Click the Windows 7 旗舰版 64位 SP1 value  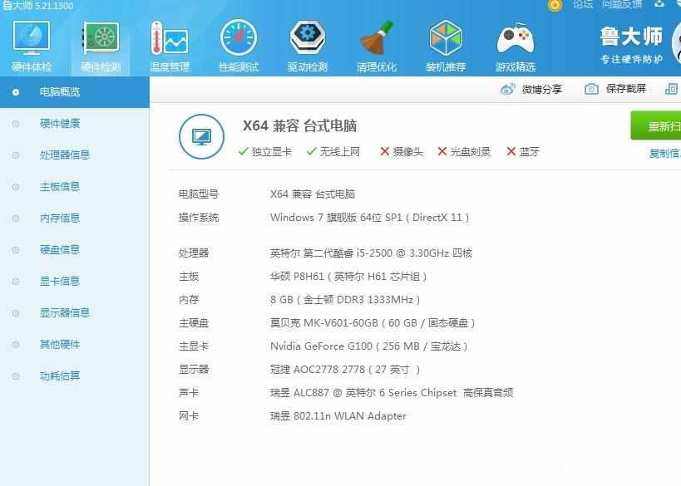click(369, 218)
